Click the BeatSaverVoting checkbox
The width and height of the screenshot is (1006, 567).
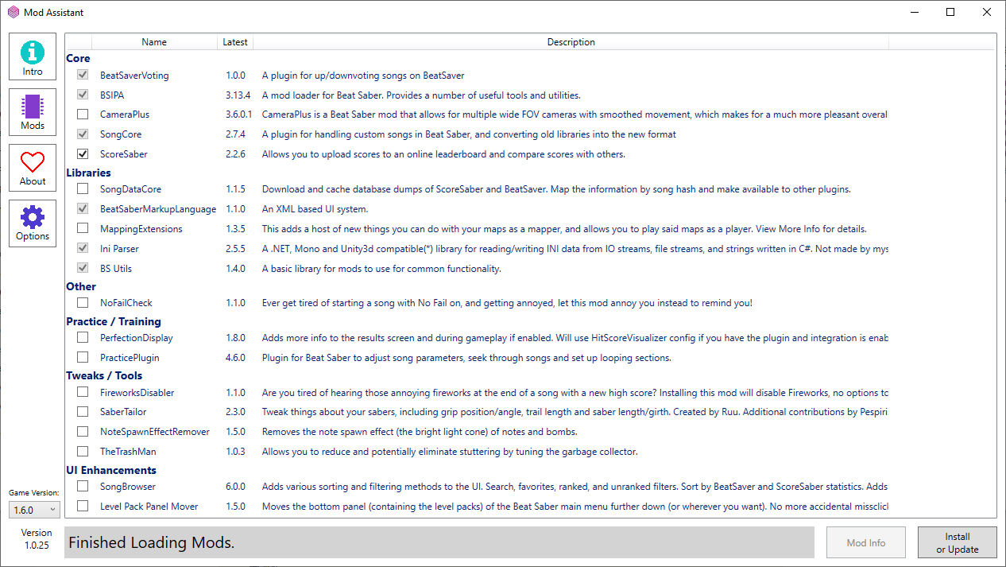tap(83, 76)
